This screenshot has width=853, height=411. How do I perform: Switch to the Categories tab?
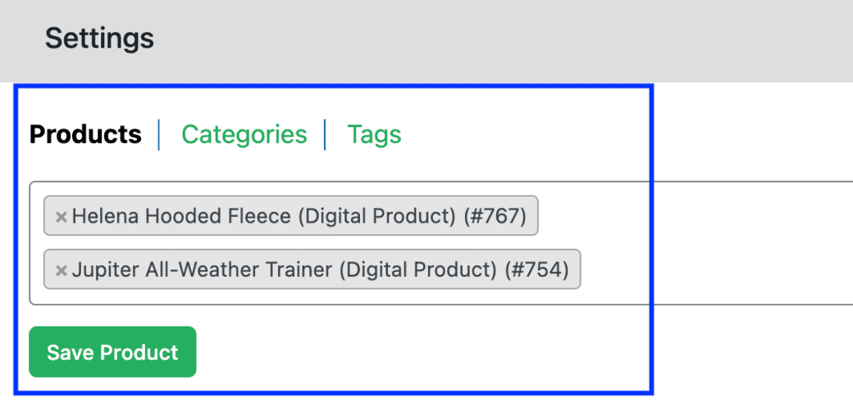(x=244, y=134)
